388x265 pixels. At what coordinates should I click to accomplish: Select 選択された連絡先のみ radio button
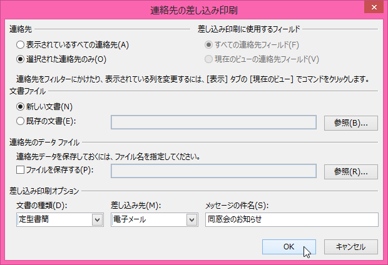tap(21, 59)
